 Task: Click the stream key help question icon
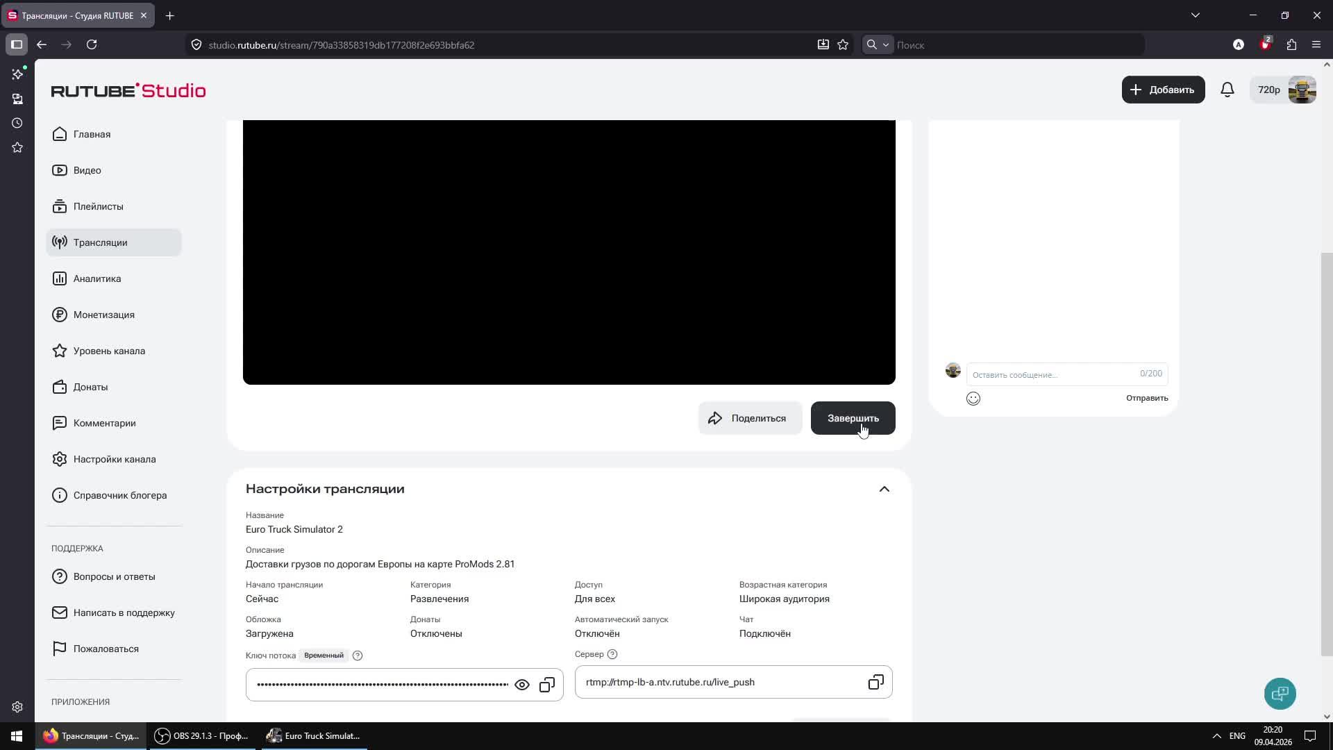(x=358, y=656)
